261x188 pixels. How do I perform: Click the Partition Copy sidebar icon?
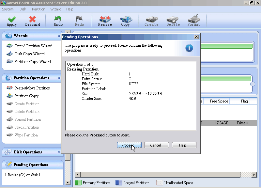[x=9, y=96]
